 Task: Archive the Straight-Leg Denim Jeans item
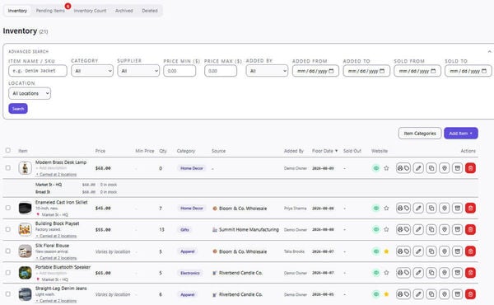pos(457,294)
